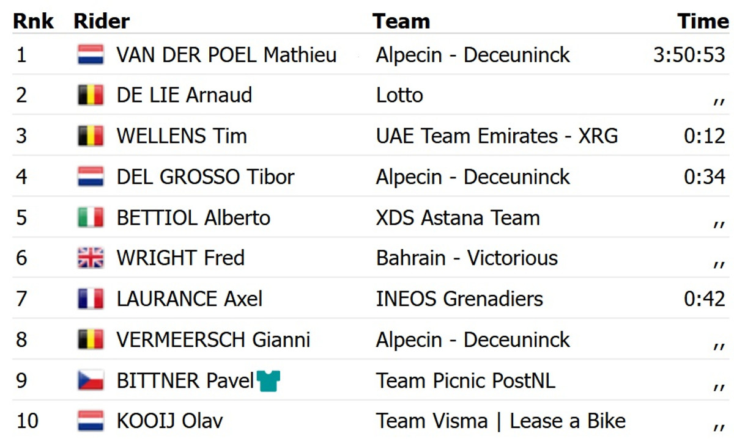Sort results by the Rnk column header
The width and height of the screenshot is (734, 439).
point(33,21)
